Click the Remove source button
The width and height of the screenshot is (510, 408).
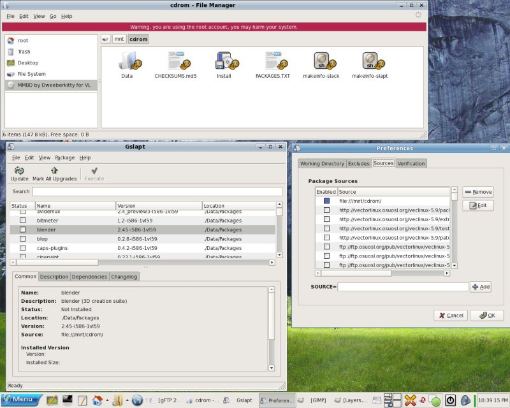pyautogui.click(x=477, y=192)
